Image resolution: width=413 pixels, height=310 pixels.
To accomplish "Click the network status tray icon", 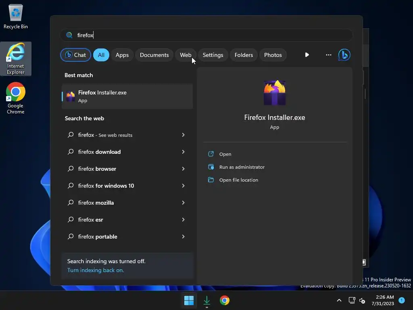I will click(x=352, y=300).
